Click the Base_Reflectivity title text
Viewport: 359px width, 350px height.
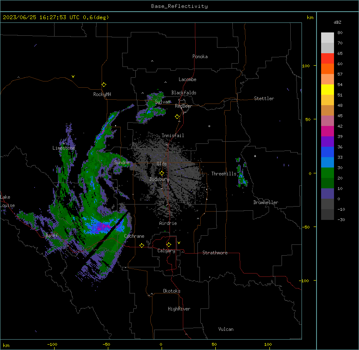coord(179,6)
